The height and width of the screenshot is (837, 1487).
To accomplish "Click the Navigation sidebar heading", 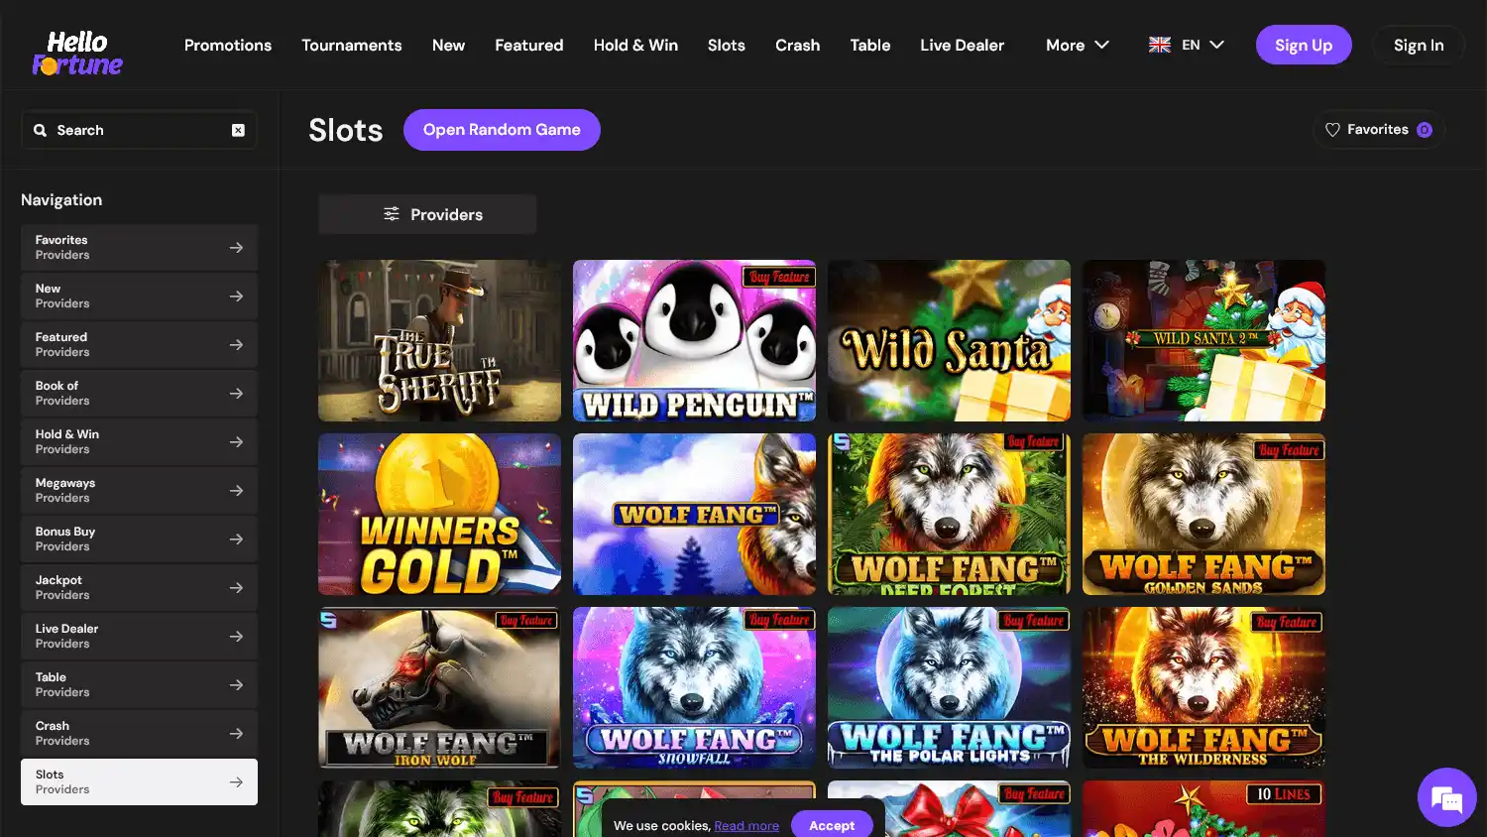I will coord(61,200).
